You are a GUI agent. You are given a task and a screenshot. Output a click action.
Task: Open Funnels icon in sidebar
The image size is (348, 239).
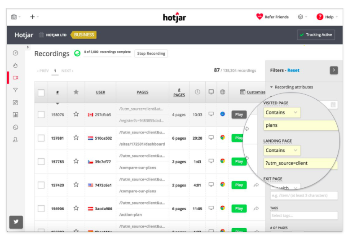(x=15, y=90)
